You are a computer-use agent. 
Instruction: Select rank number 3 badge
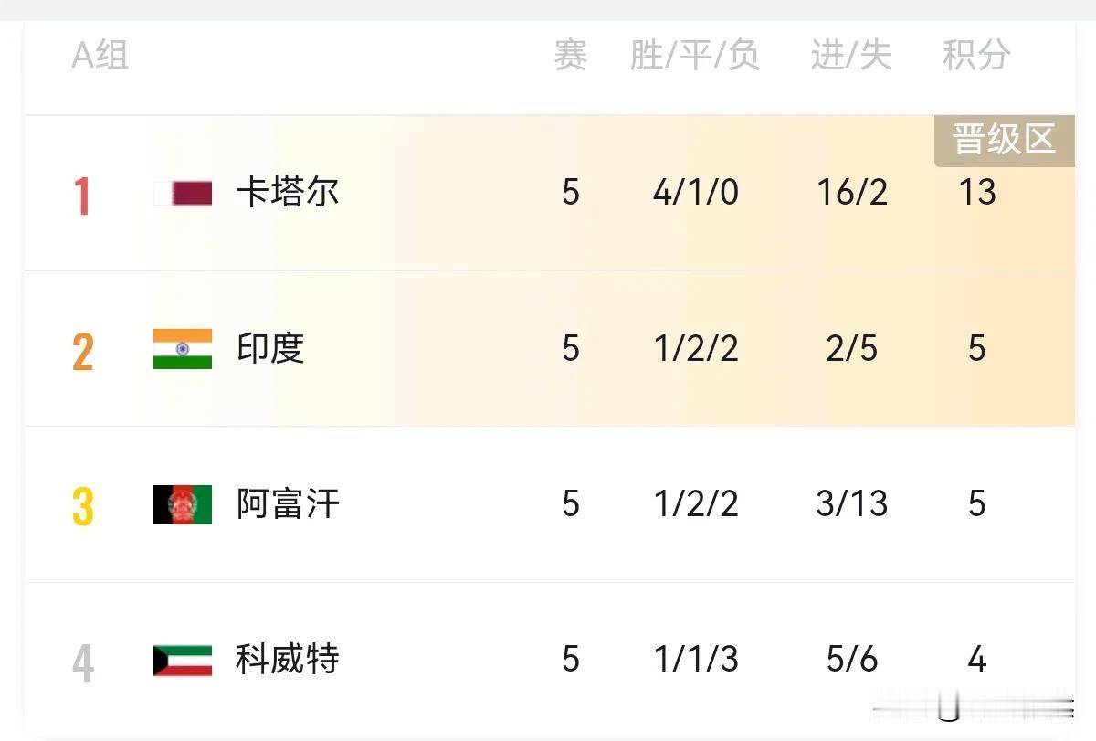82,507
